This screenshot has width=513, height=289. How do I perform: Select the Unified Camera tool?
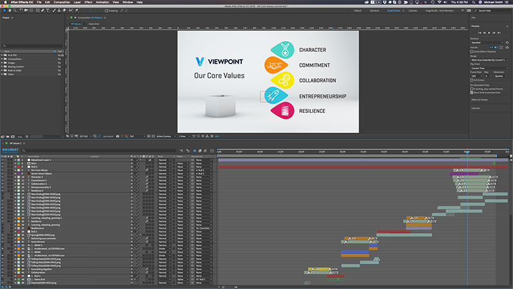(x=26, y=10)
